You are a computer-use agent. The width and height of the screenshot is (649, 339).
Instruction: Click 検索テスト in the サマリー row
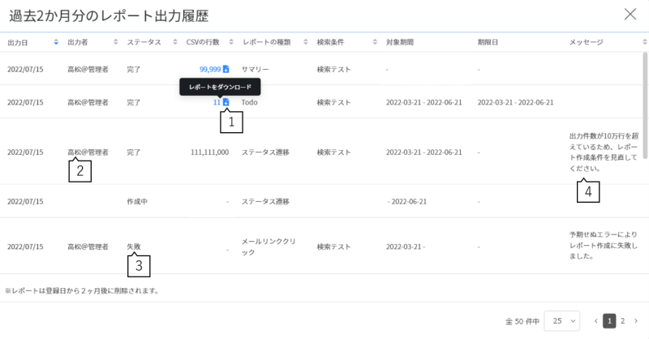(x=333, y=70)
